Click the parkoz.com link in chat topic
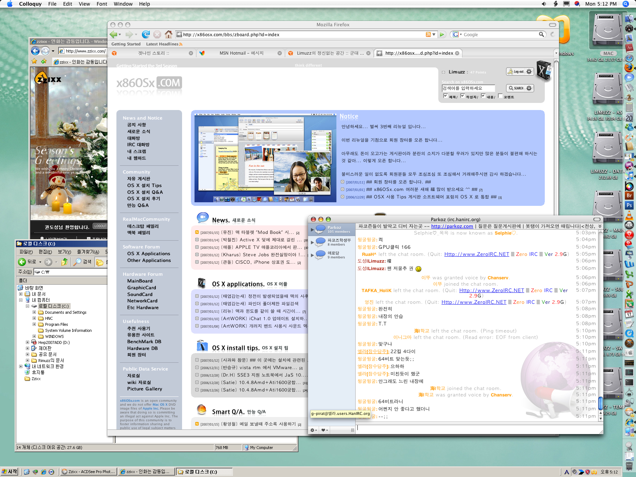 coord(452,226)
